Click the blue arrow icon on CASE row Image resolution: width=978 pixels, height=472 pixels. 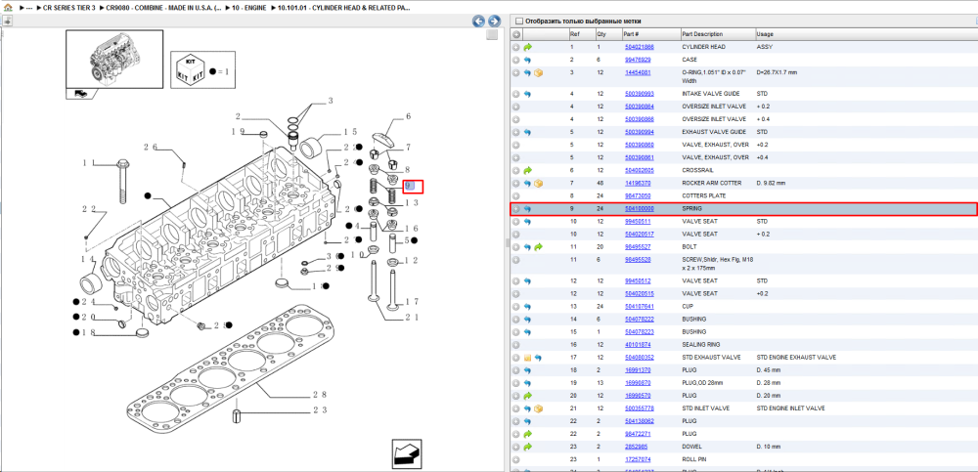pos(527,60)
